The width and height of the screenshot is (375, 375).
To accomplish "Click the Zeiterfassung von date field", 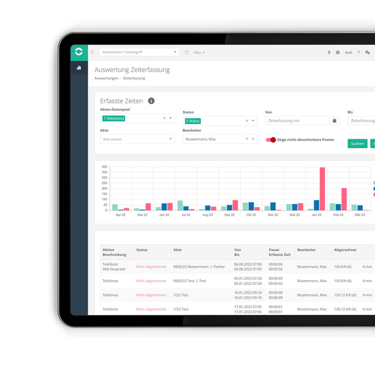I will click(297, 121).
